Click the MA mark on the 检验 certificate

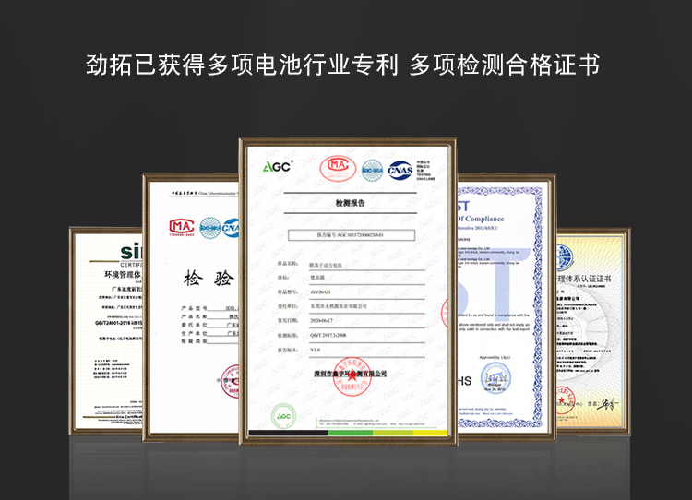[182, 227]
